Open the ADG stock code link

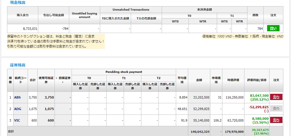point(18,109)
